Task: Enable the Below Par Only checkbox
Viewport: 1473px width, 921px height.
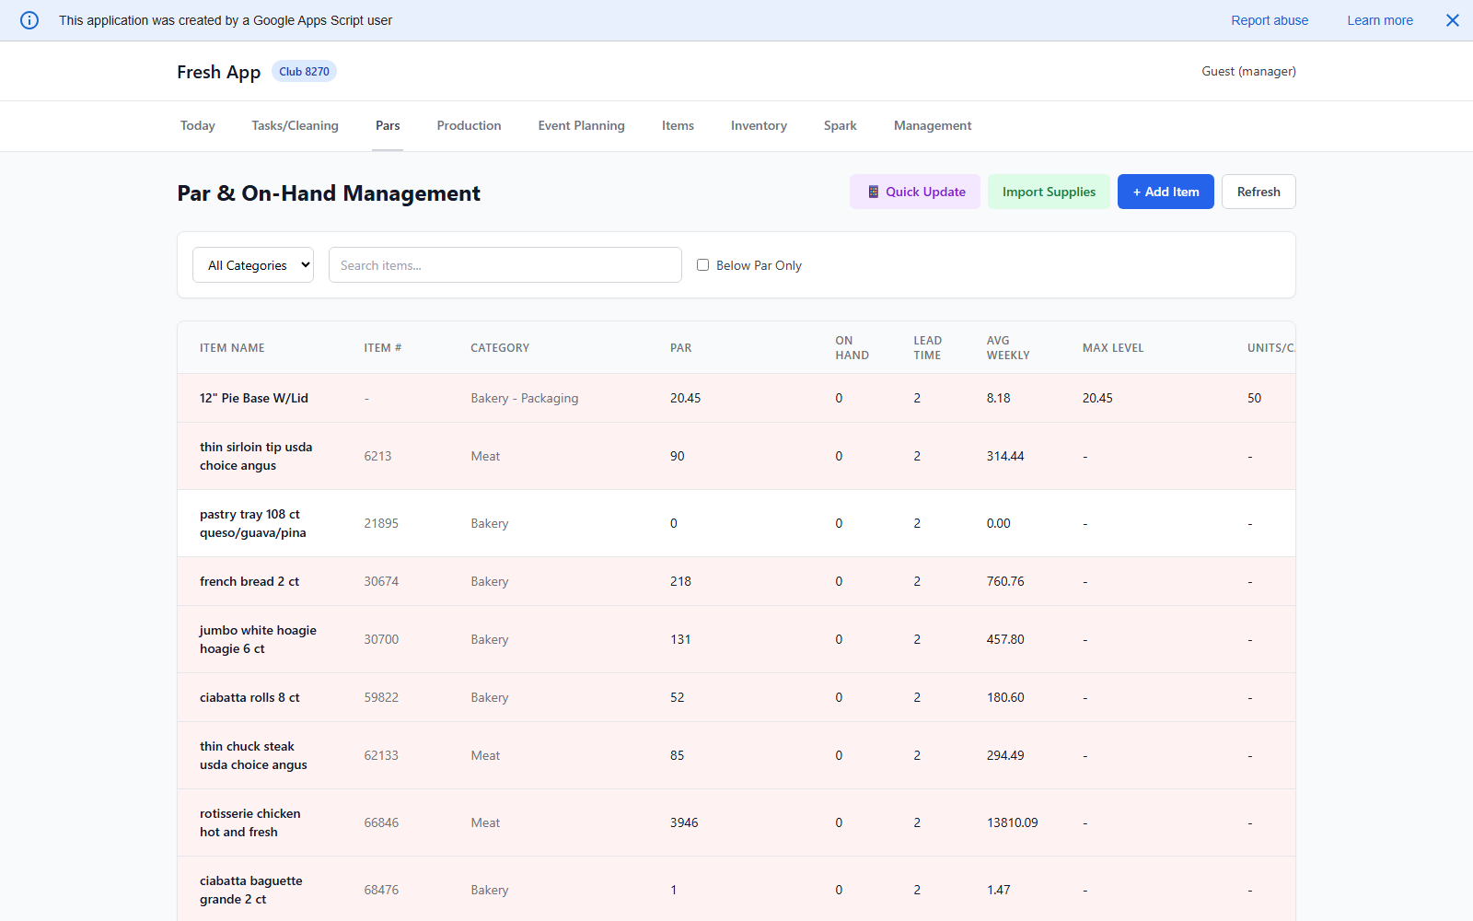Action: pyautogui.click(x=702, y=265)
